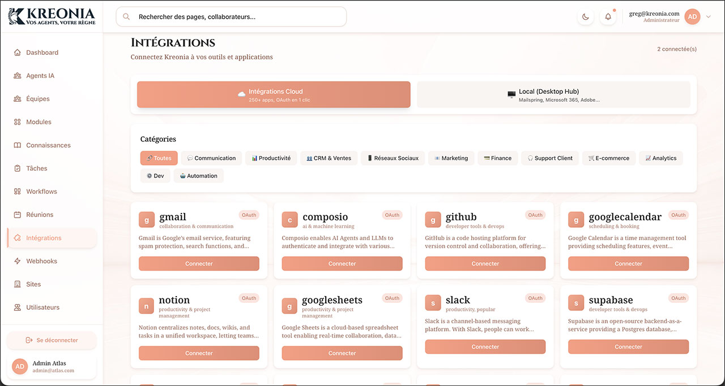
Task: Click Se déconnecter to log out
Action: coord(51,340)
